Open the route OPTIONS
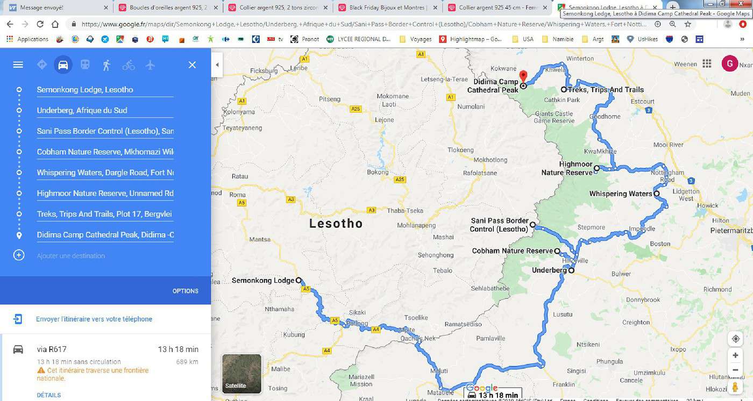 pyautogui.click(x=186, y=291)
